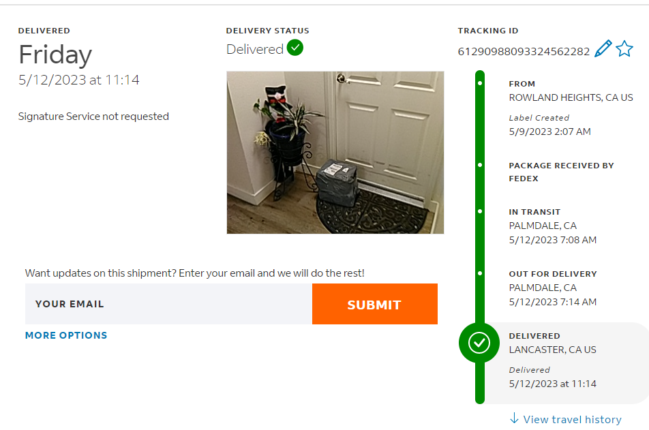Click the delivery date below the Friday heading
Image resolution: width=649 pixels, height=430 pixels.
[x=79, y=80]
